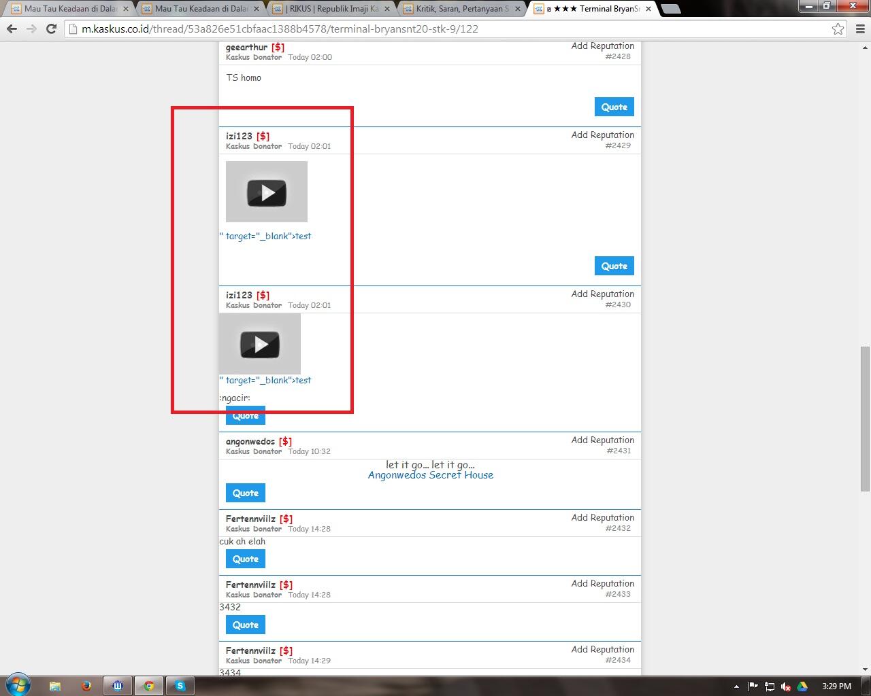
Task: Click the 'cuk ah elah' post text
Action: pos(242,542)
